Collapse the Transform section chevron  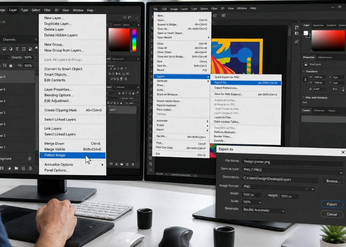tap(304, 71)
